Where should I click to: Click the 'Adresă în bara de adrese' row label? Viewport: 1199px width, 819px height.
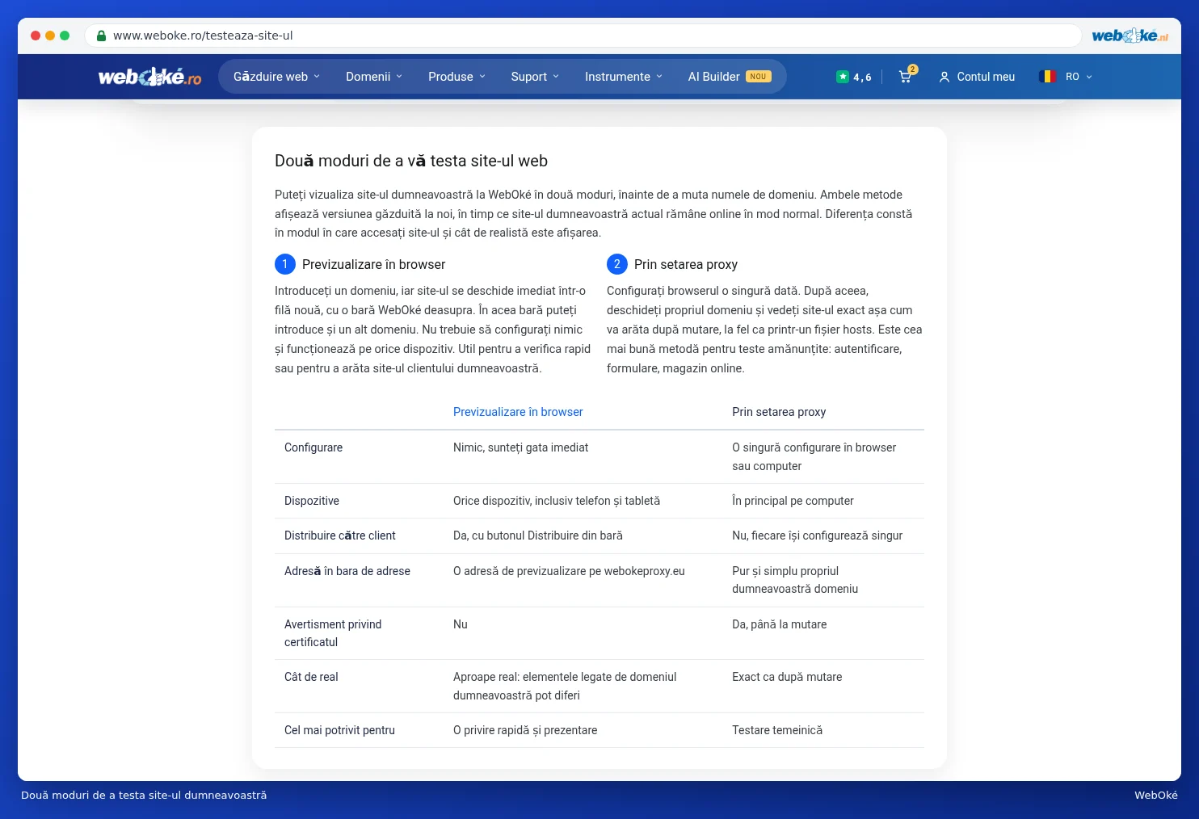347,571
